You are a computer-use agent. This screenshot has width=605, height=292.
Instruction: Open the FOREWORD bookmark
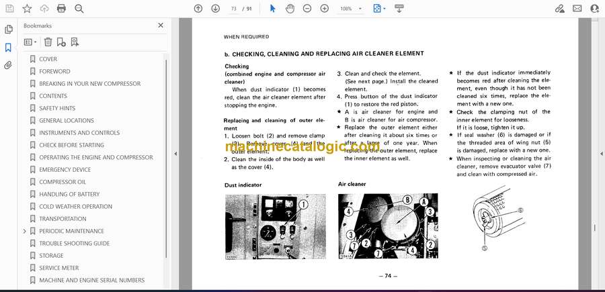click(55, 71)
